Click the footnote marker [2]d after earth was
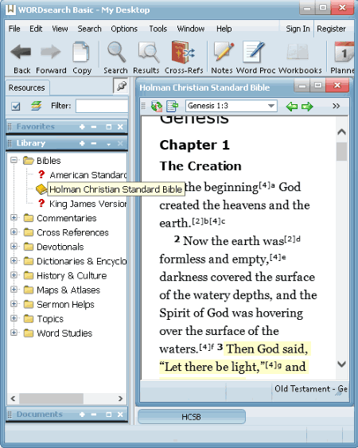This screenshot has width=358, height=448. coord(292,239)
